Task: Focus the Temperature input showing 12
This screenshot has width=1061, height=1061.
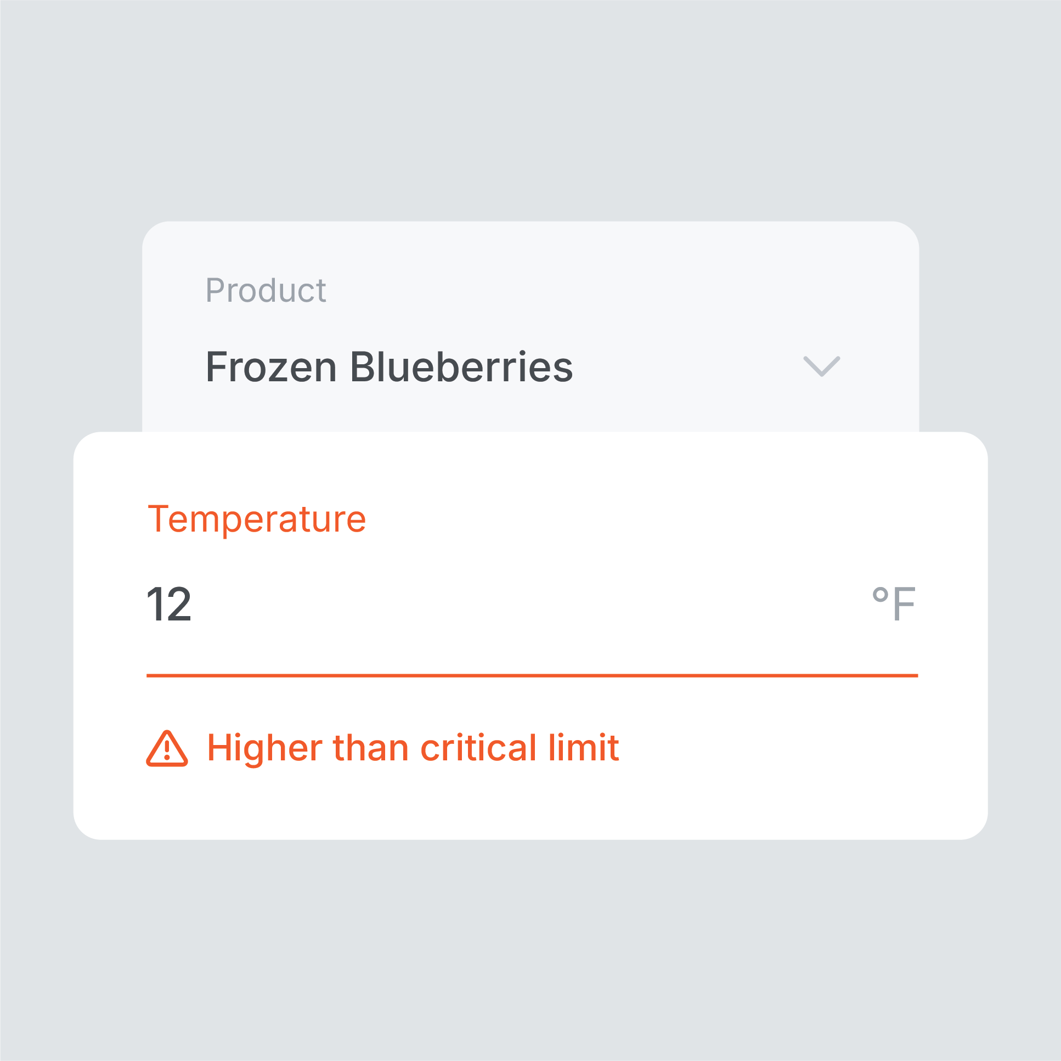Action: click(532, 604)
